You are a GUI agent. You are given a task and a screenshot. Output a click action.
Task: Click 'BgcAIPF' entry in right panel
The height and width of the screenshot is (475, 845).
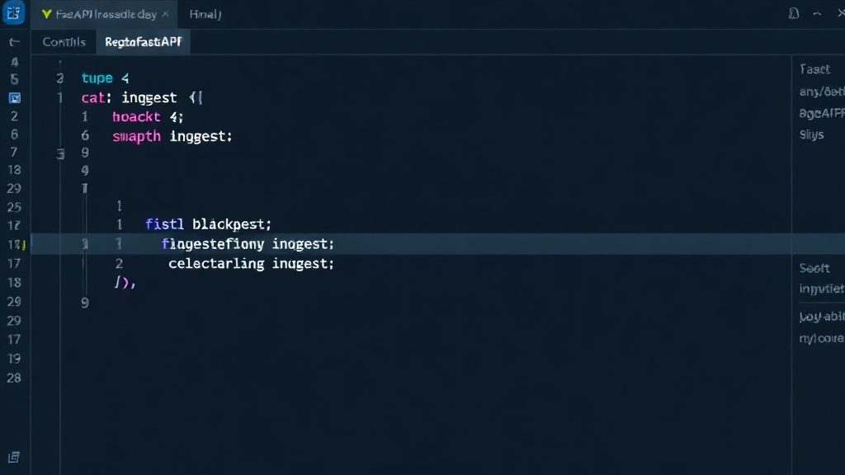[822, 113]
